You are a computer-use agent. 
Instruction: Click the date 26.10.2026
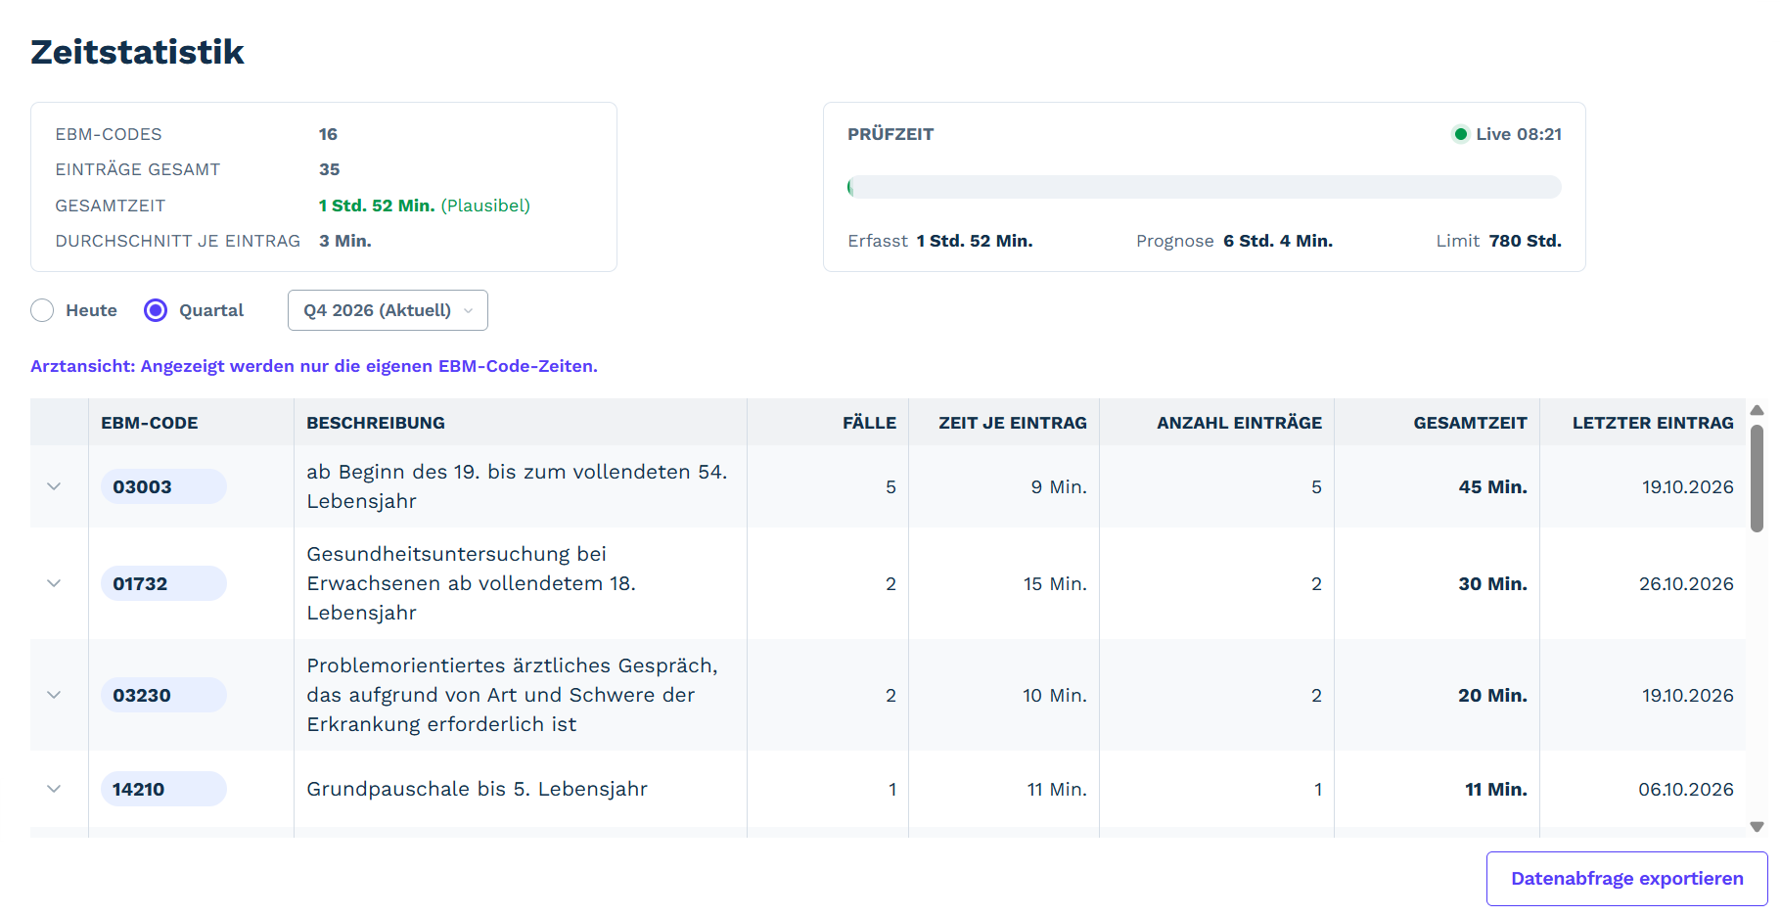click(1686, 583)
